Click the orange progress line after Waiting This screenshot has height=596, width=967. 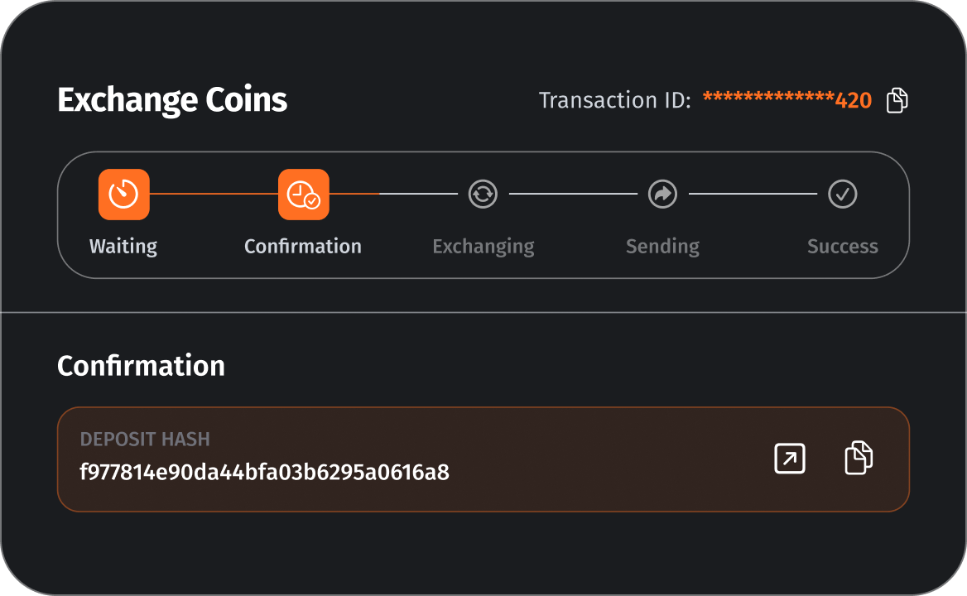click(214, 194)
